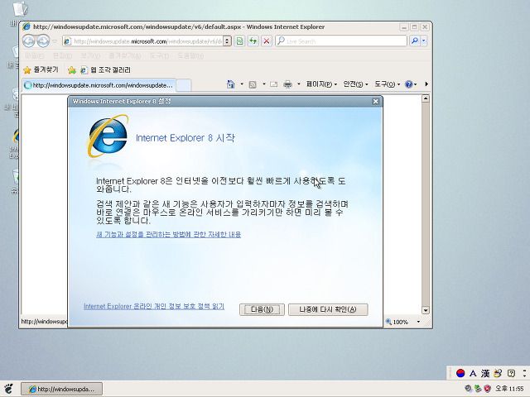Click the Korean flag language bar icon

460,373
